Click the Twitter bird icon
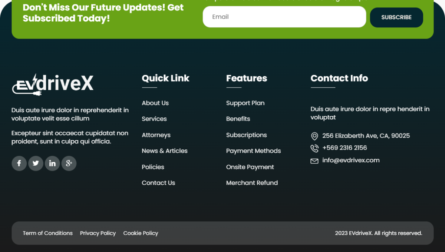Viewport: 445px width, 252px height. [36, 163]
